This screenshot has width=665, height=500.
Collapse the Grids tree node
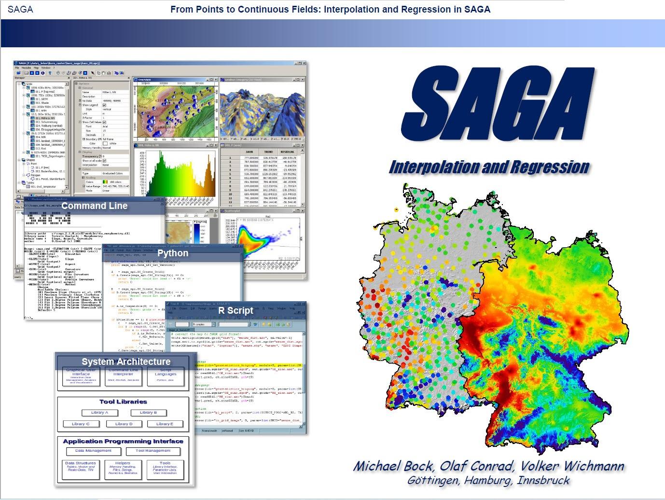(x=19, y=84)
